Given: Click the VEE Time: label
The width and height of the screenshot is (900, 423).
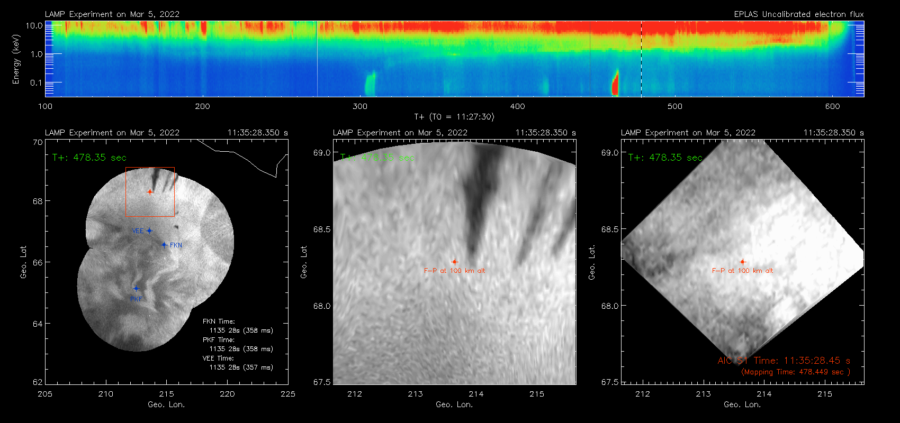Looking at the screenshot, I should 219,358.
